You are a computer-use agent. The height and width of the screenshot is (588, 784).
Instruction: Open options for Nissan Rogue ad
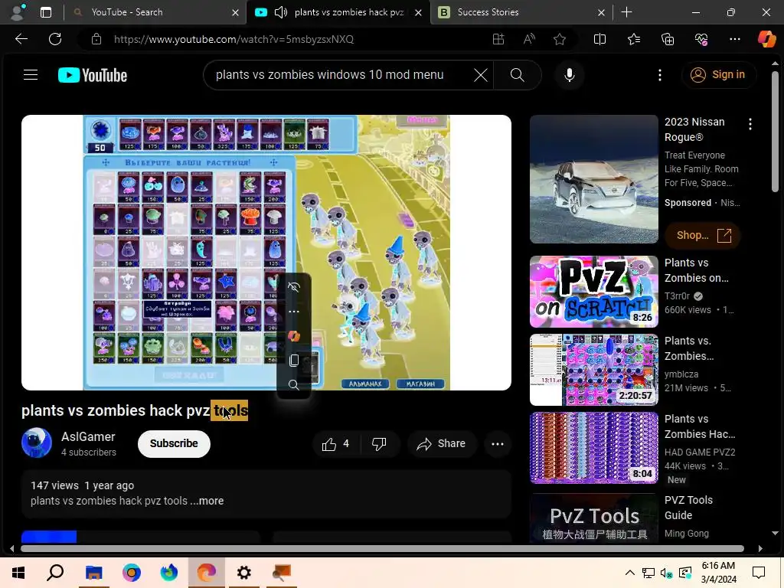click(750, 124)
